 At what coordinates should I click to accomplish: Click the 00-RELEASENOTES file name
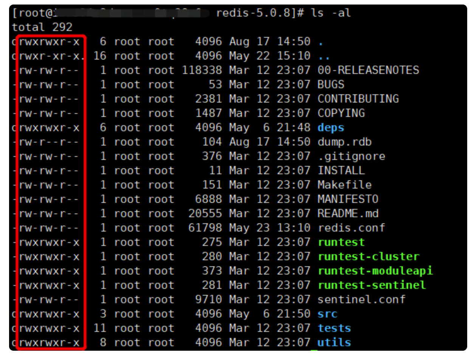(x=368, y=70)
